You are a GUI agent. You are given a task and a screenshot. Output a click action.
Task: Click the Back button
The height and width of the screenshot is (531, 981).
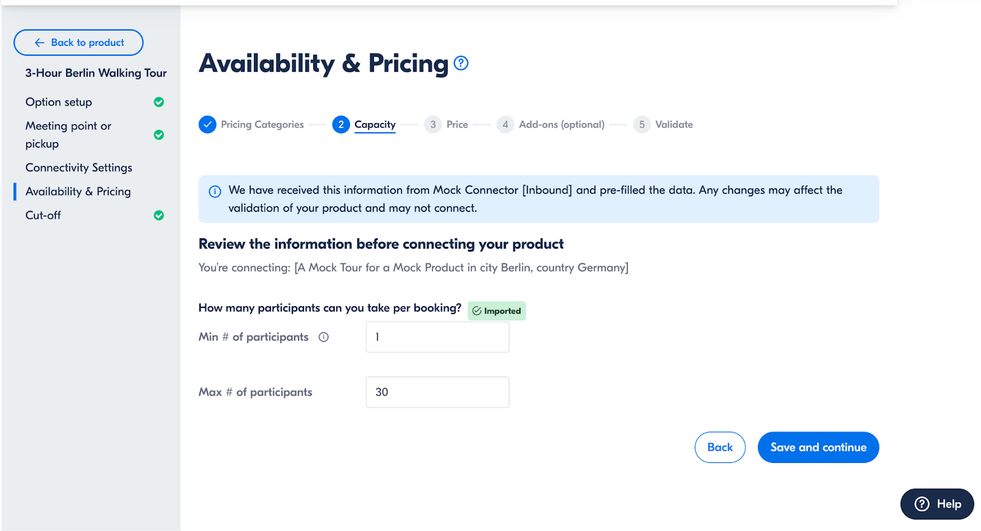720,447
